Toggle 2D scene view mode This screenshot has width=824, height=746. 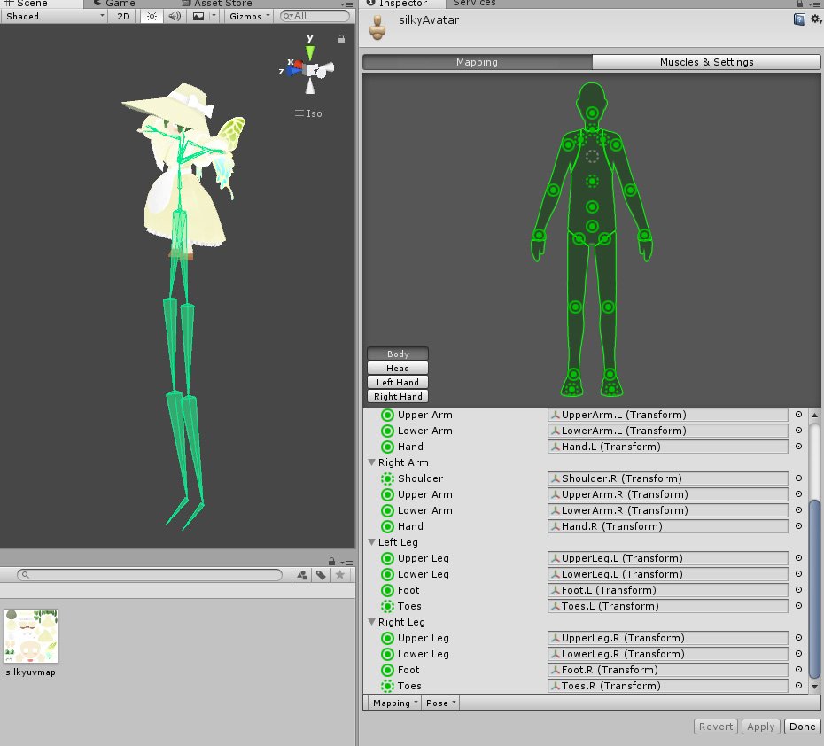click(123, 16)
